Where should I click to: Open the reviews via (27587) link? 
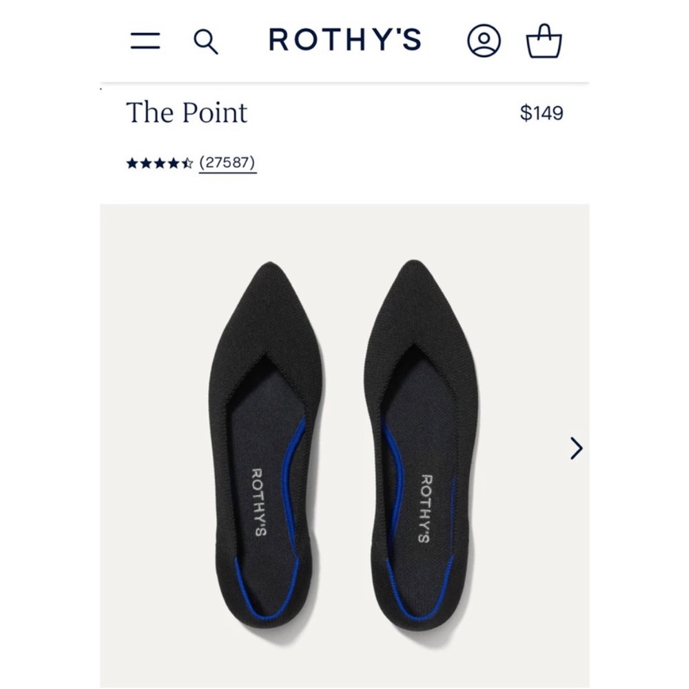pyautogui.click(x=227, y=163)
